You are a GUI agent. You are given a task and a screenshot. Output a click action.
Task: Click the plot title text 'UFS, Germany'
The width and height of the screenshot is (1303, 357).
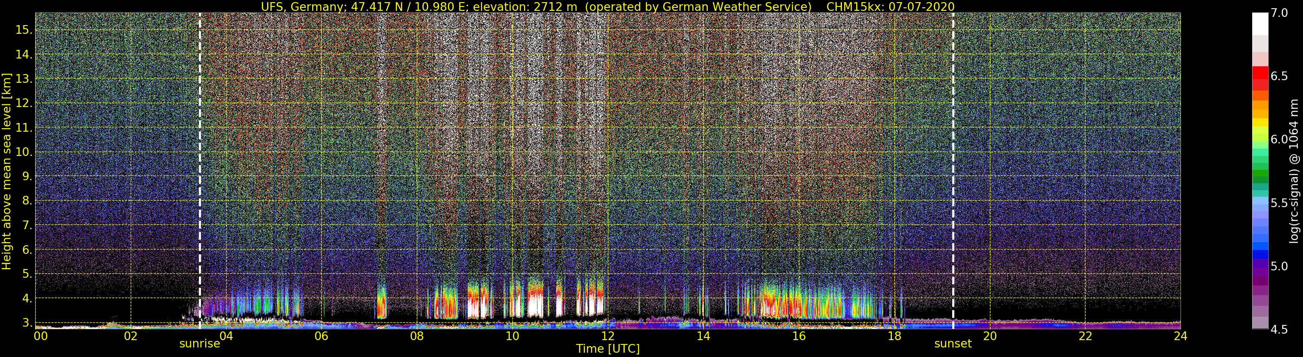click(302, 6)
